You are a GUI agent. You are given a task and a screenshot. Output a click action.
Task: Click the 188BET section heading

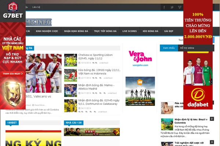pos(12,123)
